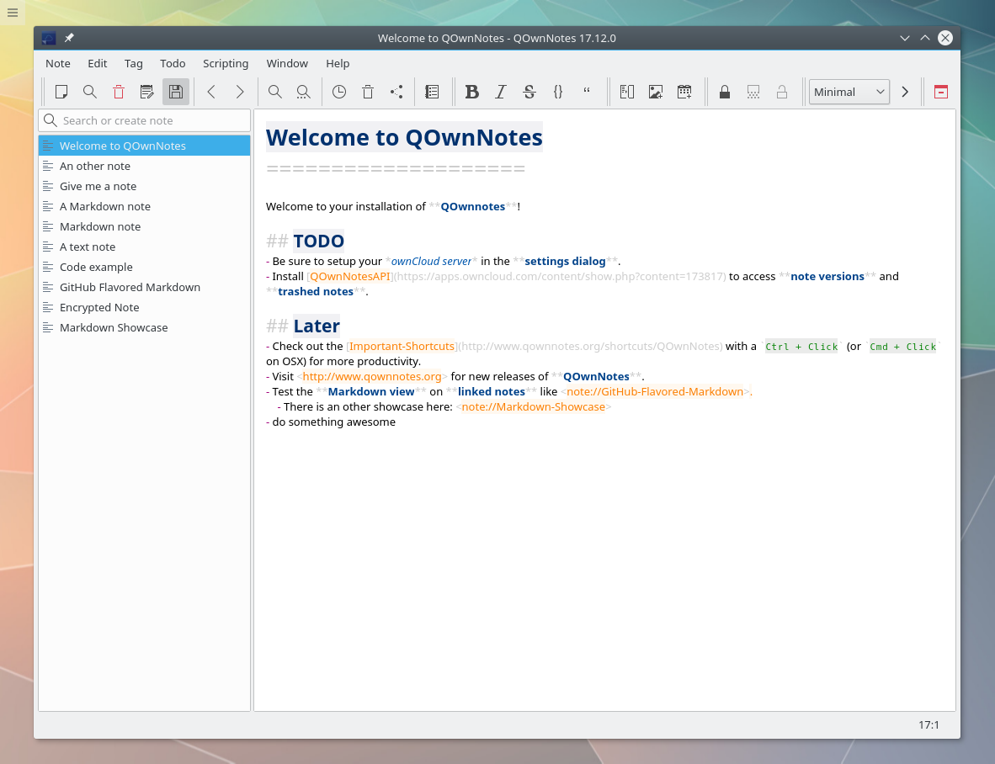Click the bold formatting button
The image size is (995, 764).
coord(472,92)
